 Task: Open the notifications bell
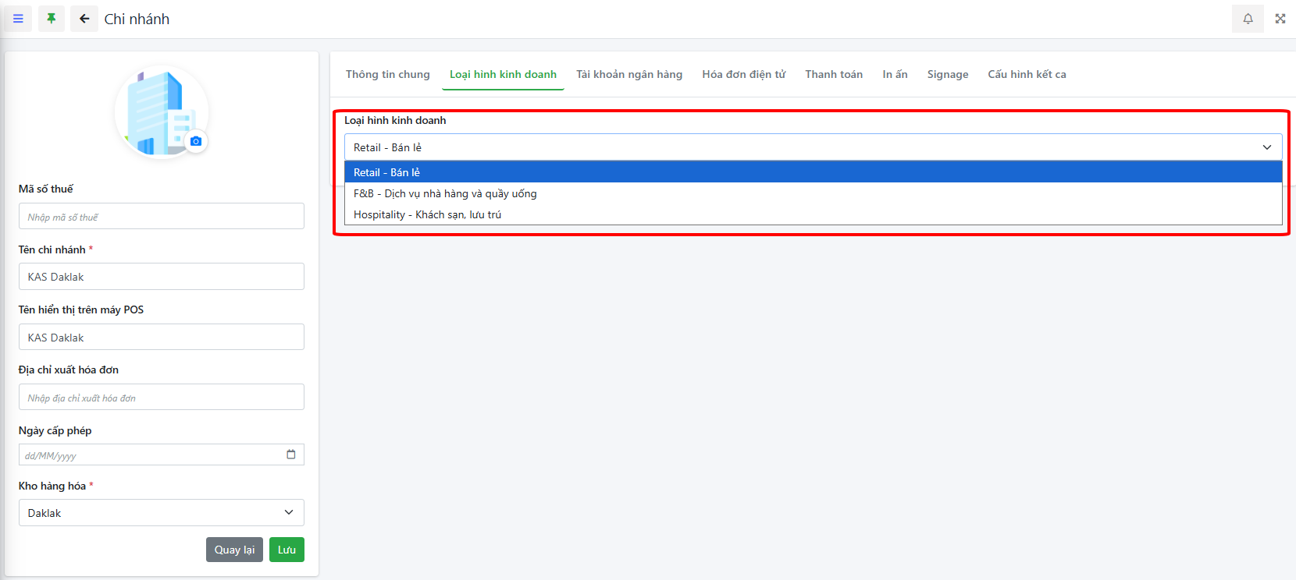[1248, 19]
